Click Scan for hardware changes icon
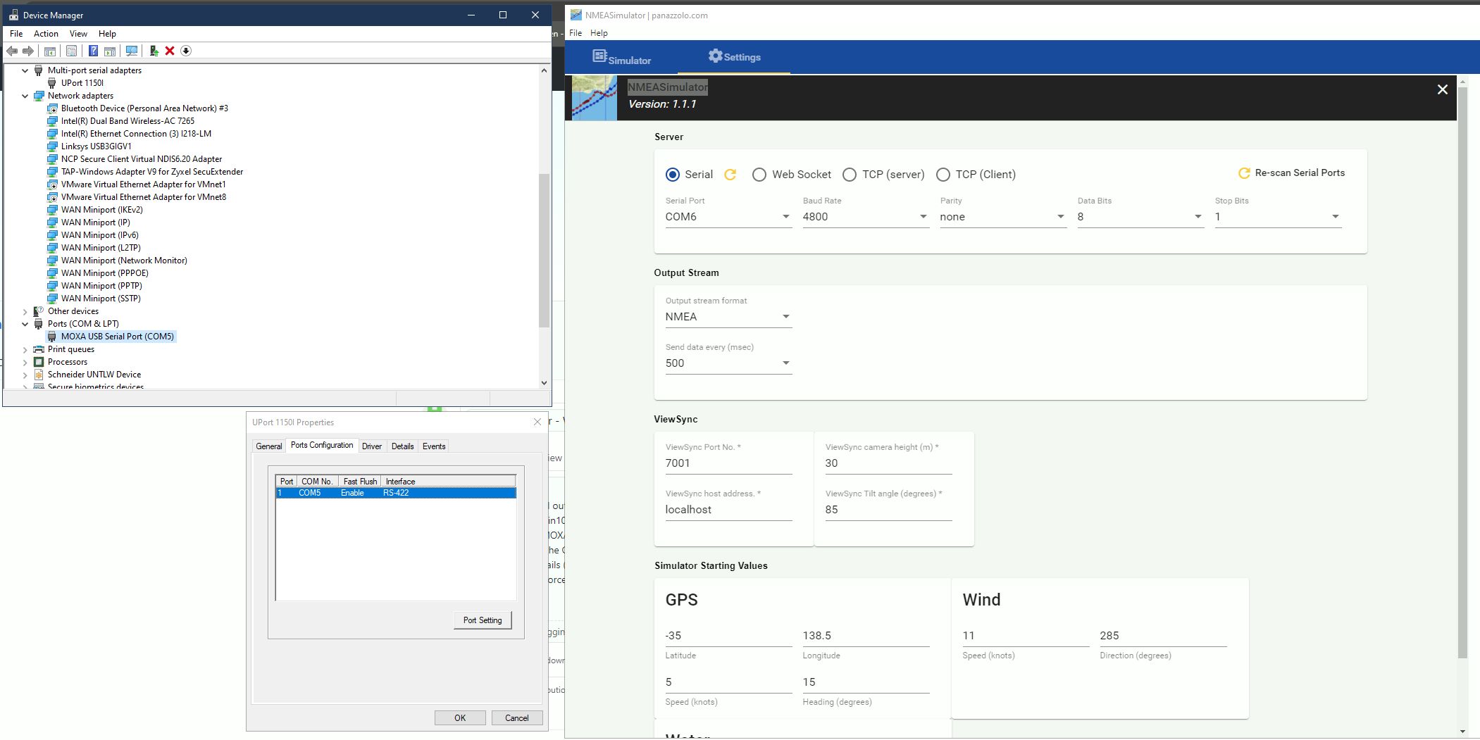The width and height of the screenshot is (1480, 740). pos(132,50)
